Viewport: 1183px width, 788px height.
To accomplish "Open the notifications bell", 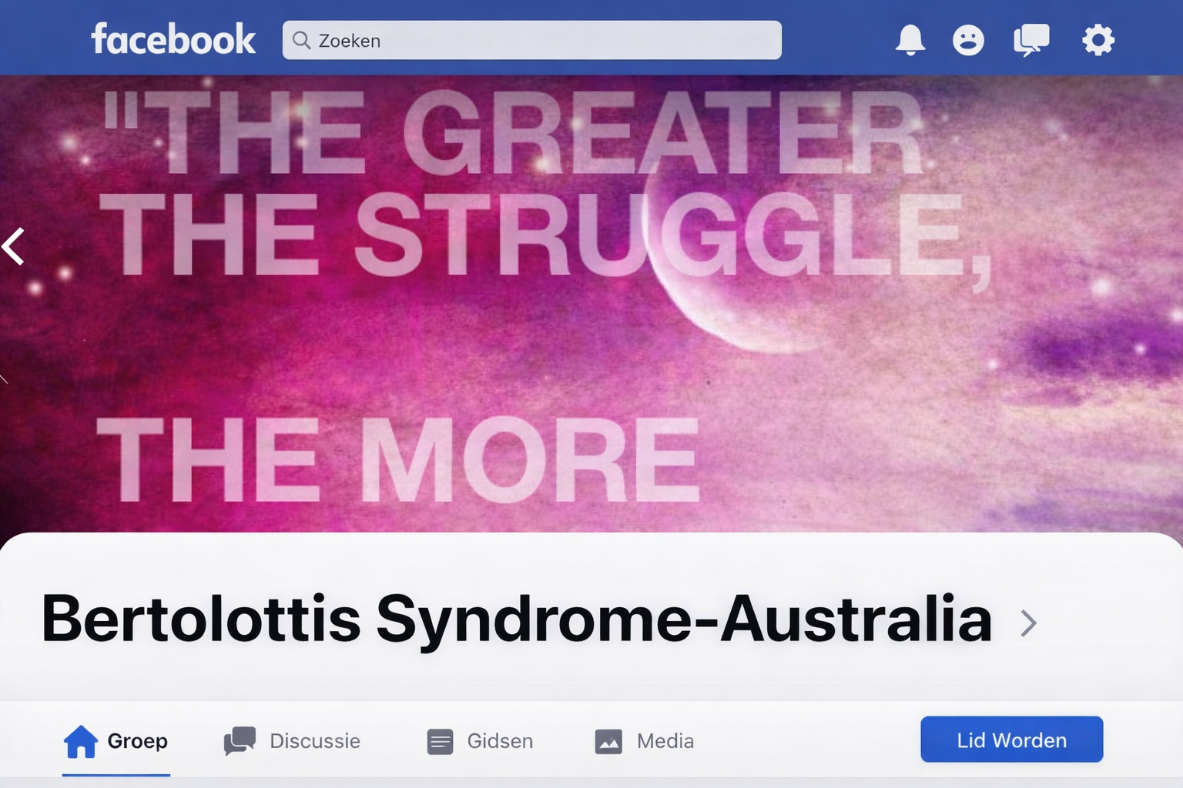I will (910, 39).
